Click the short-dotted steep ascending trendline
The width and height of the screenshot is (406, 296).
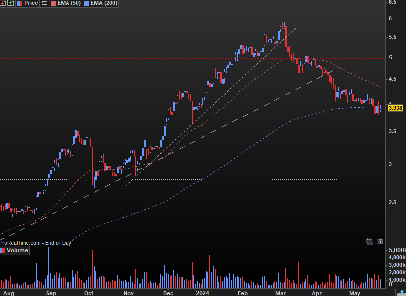click(210, 107)
